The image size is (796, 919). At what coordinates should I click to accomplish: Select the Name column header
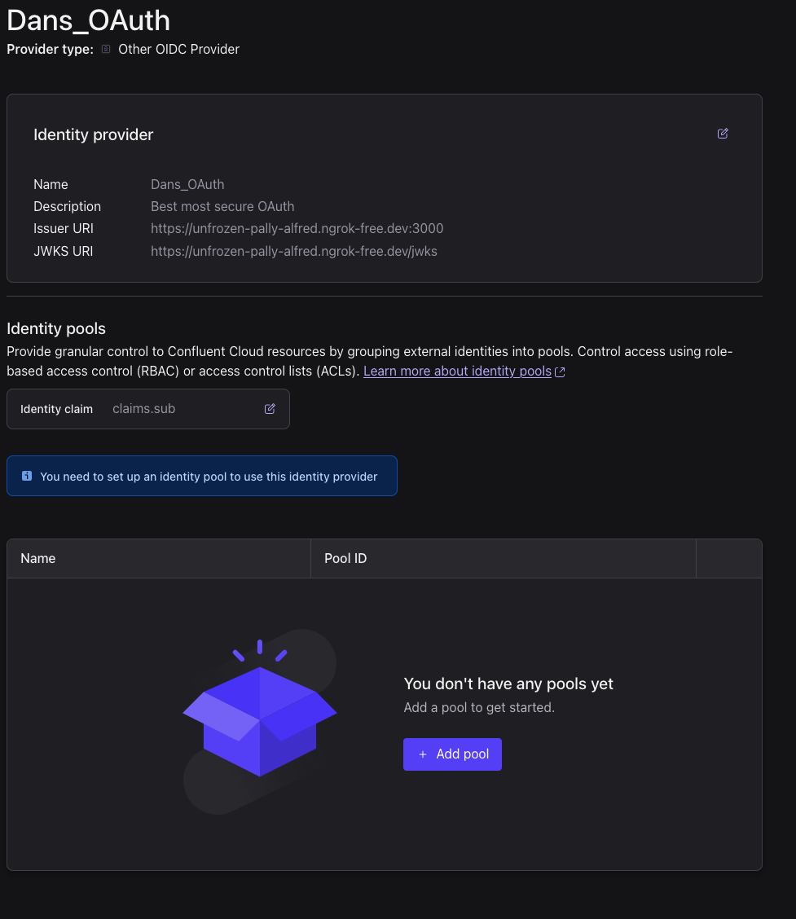point(37,558)
